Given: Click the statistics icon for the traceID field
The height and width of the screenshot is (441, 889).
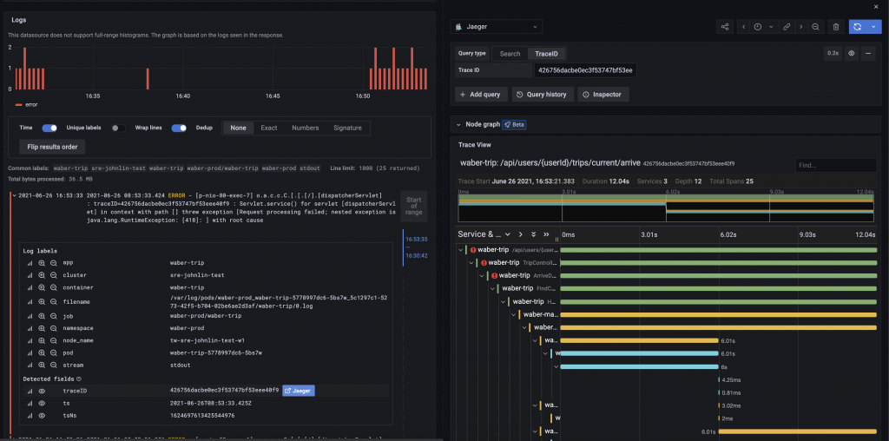Looking at the screenshot, I should coord(30,391).
